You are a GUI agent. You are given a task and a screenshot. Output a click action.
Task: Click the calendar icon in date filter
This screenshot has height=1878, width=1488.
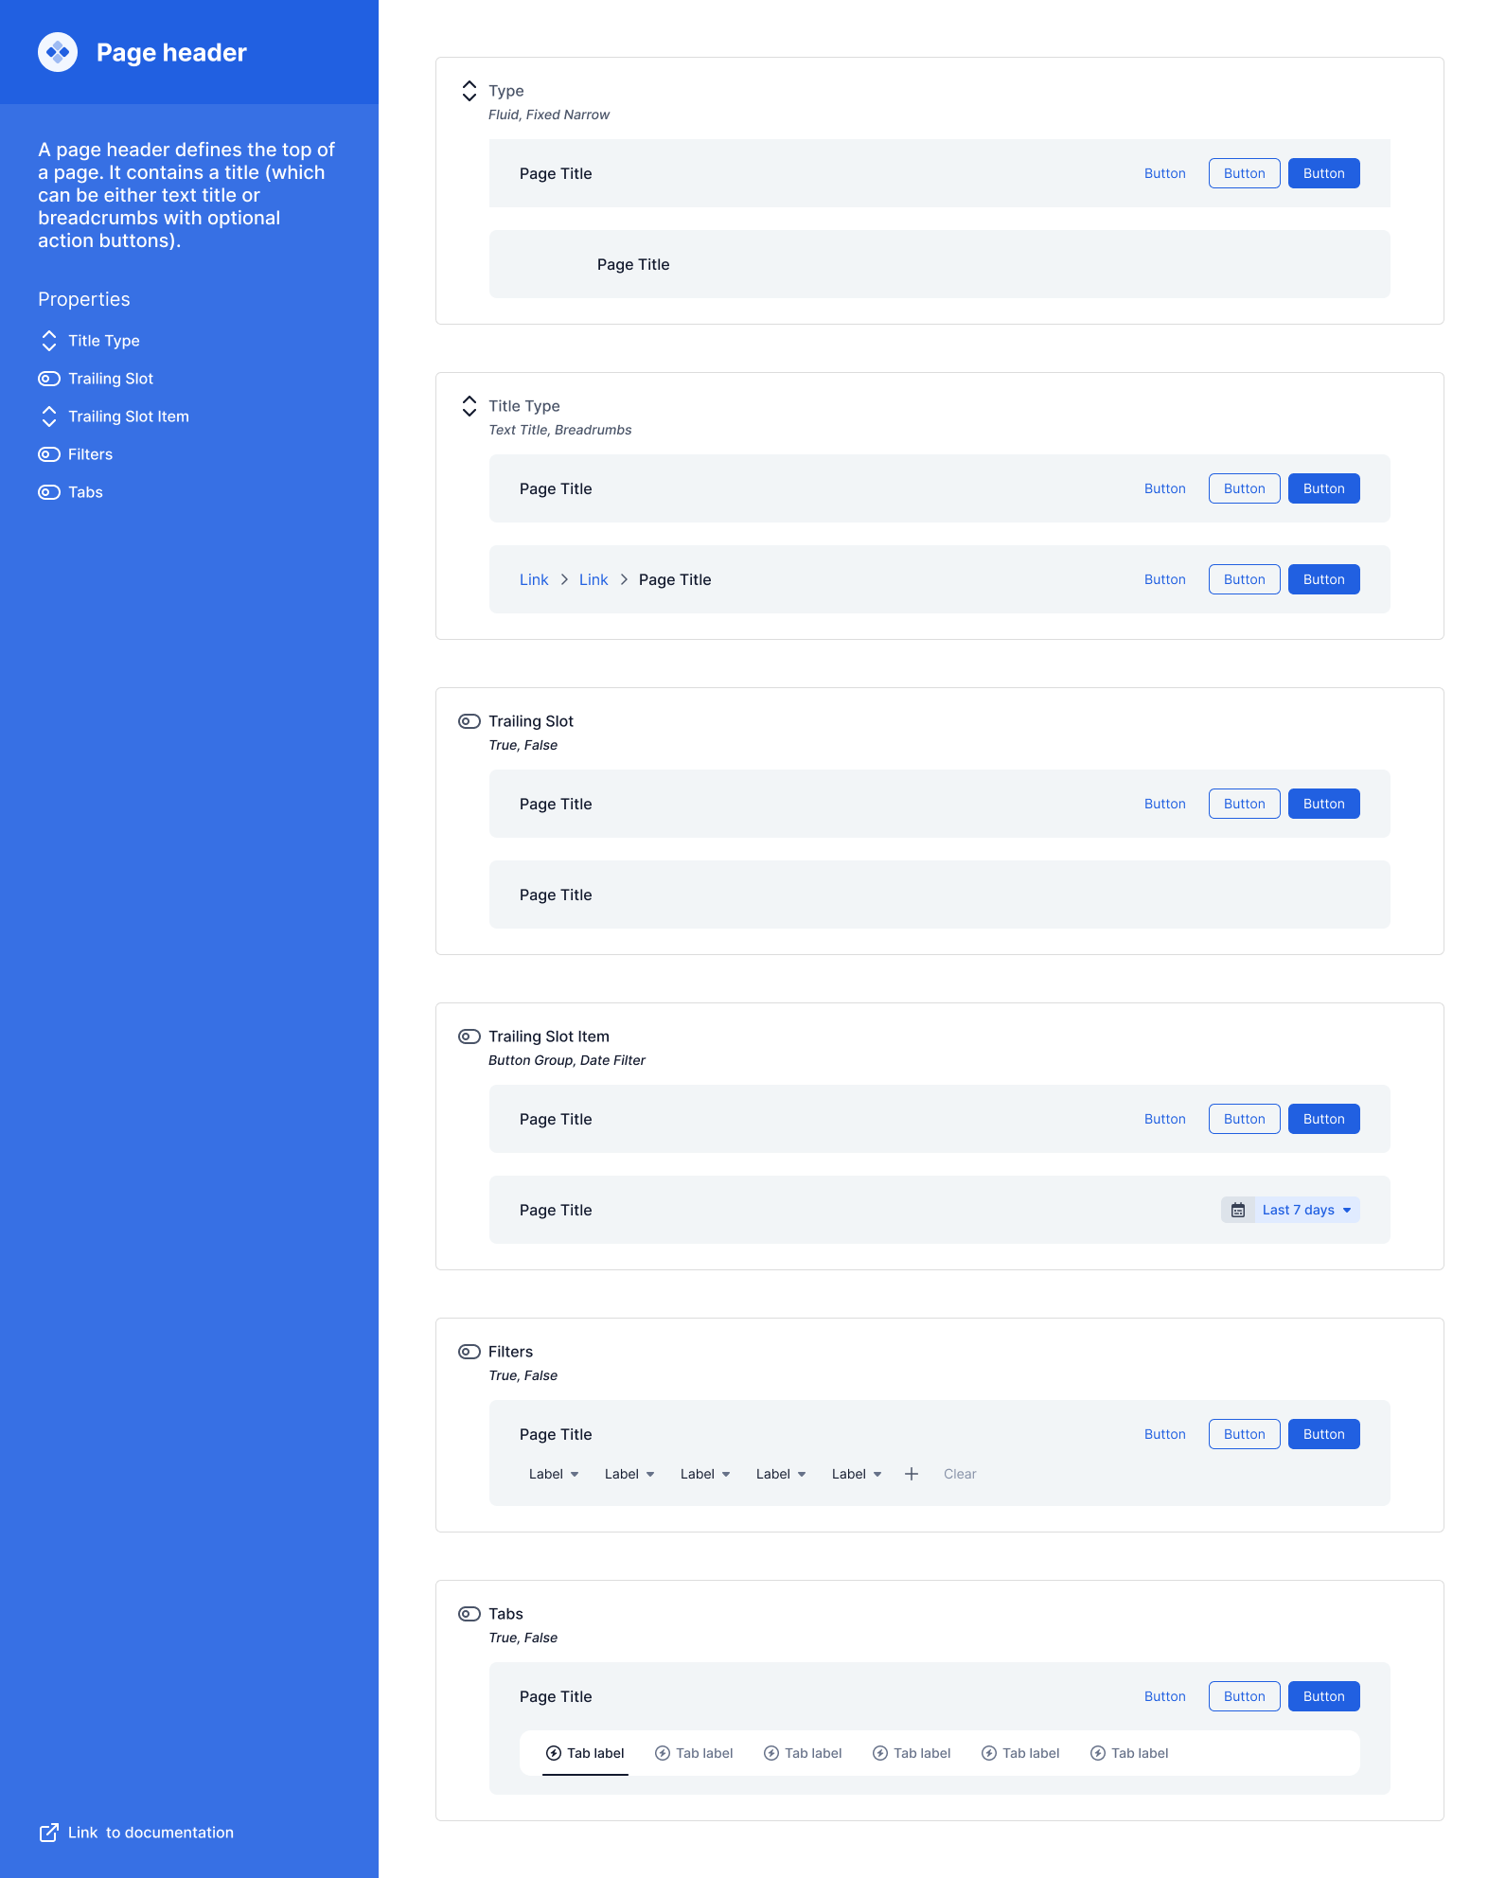coord(1238,1210)
